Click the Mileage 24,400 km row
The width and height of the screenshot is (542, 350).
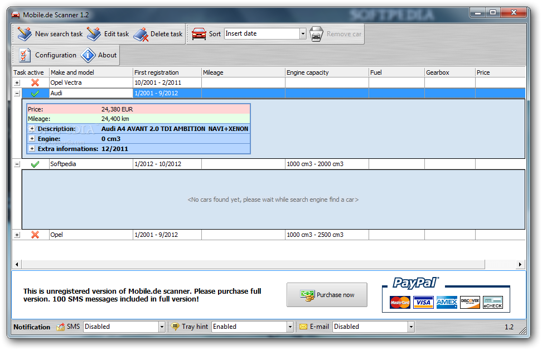coord(139,119)
